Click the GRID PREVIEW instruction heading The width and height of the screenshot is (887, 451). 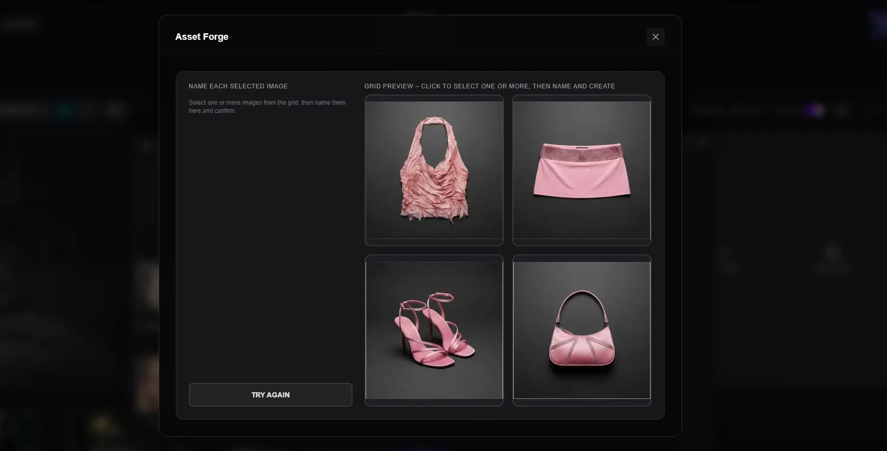coord(489,86)
